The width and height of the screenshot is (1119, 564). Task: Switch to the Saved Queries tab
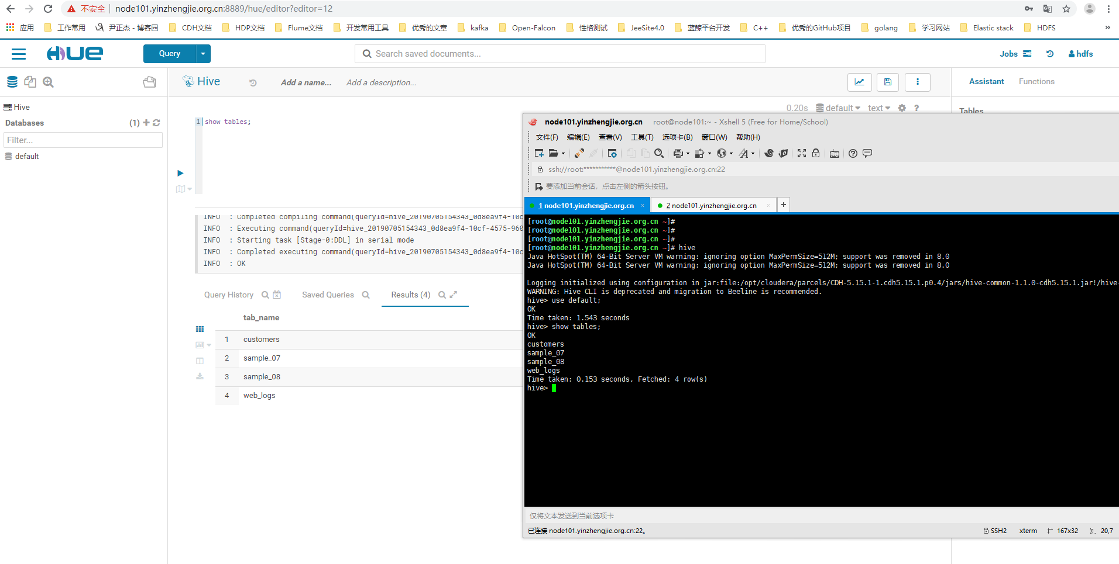coord(328,295)
